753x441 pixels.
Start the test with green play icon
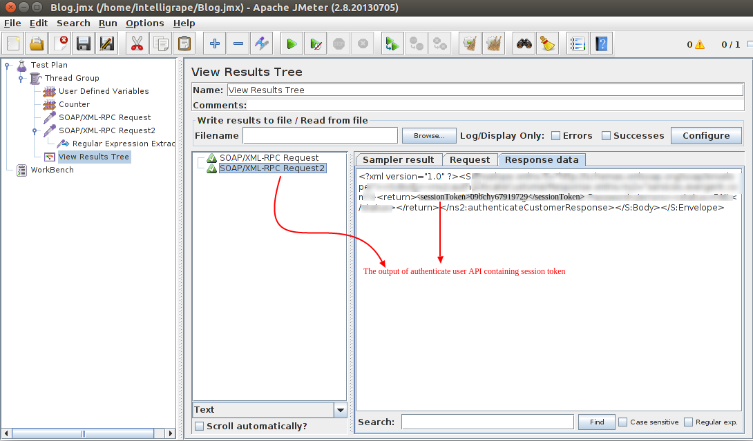coord(292,43)
